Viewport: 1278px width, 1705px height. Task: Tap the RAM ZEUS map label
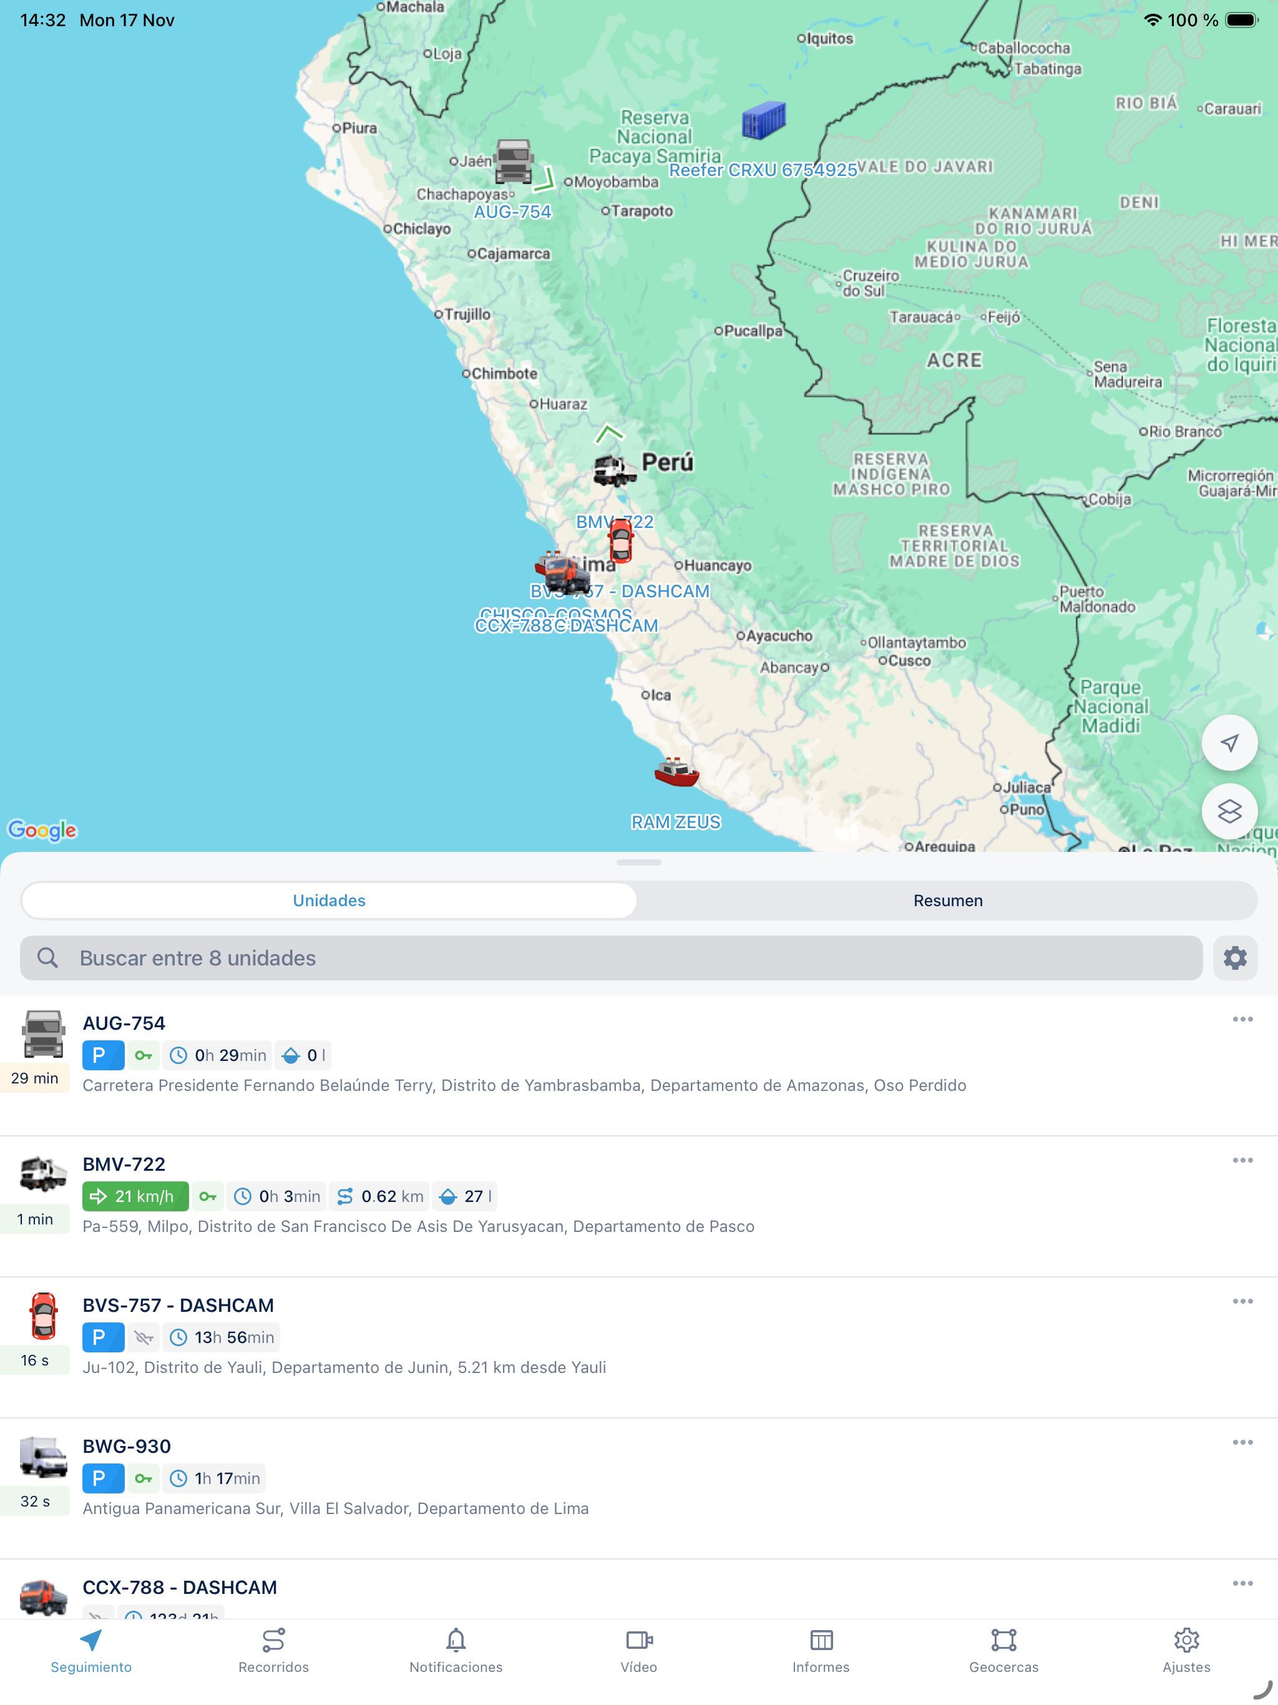coord(676,823)
